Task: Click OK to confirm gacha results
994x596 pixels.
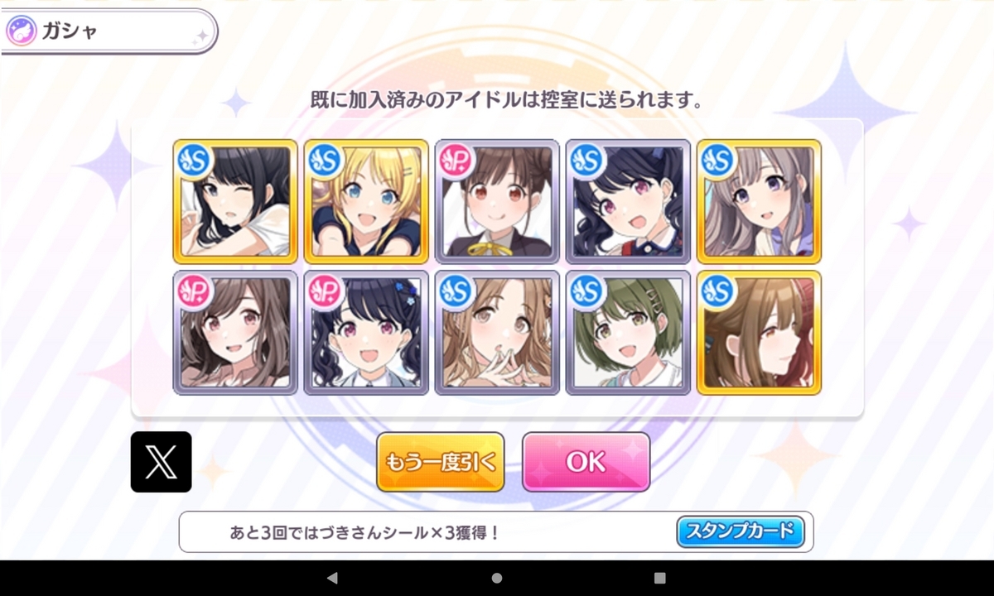Action: tap(586, 462)
